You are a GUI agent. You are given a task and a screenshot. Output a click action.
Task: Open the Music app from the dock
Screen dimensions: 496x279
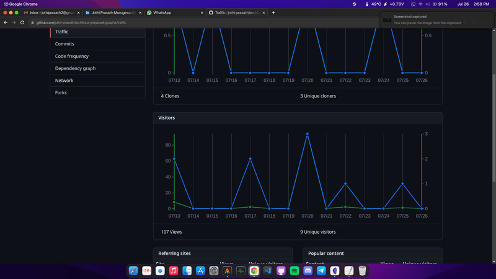click(174, 271)
